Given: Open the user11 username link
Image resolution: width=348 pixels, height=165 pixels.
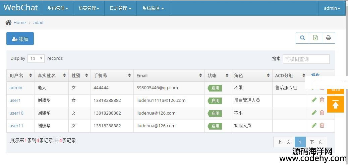Looking at the screenshot, I should (x=16, y=126).
